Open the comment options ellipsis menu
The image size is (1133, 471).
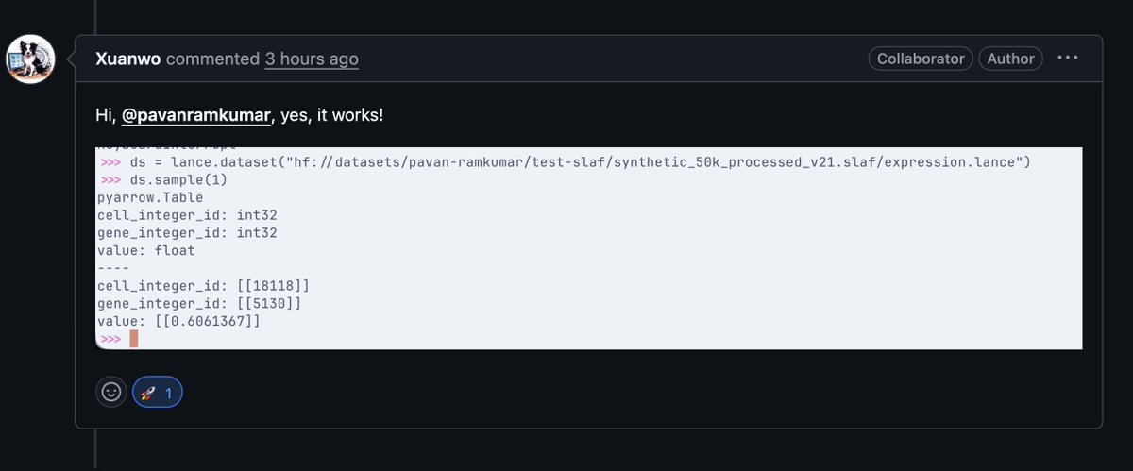pos(1068,59)
